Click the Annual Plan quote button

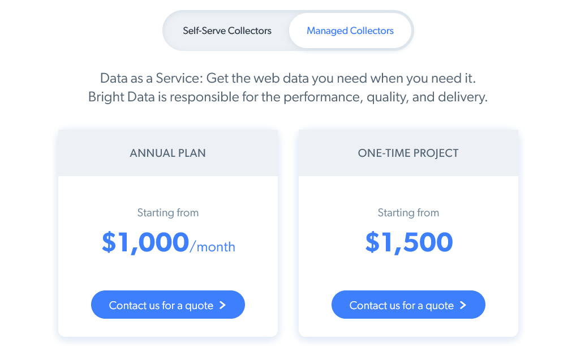(x=168, y=305)
